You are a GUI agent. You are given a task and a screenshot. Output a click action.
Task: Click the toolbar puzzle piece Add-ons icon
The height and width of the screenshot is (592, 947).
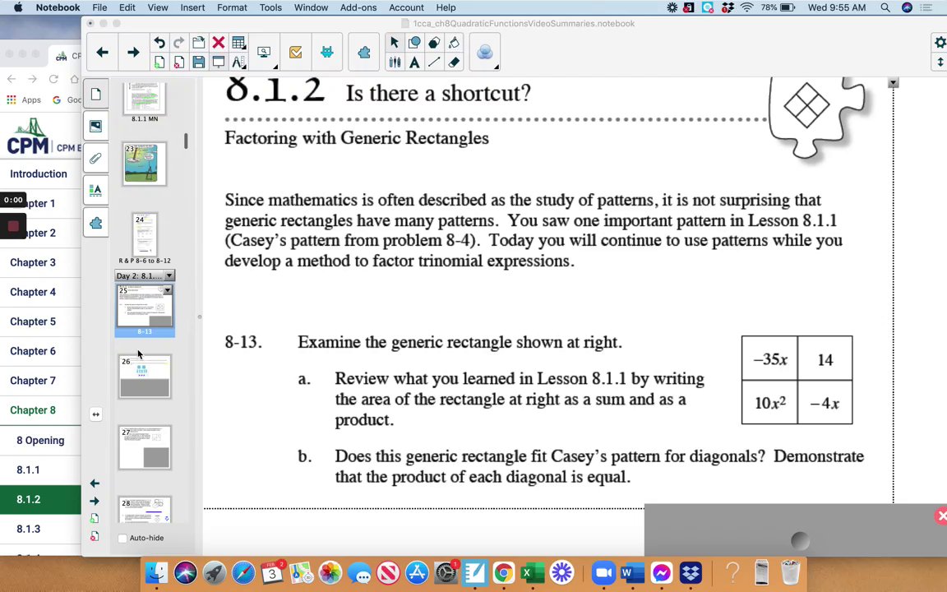[364, 53]
